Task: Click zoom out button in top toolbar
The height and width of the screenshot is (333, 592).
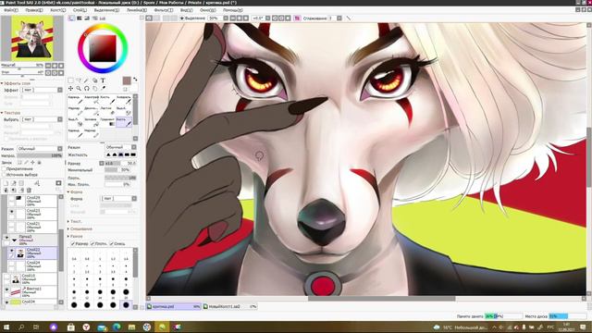Action: coord(232,18)
